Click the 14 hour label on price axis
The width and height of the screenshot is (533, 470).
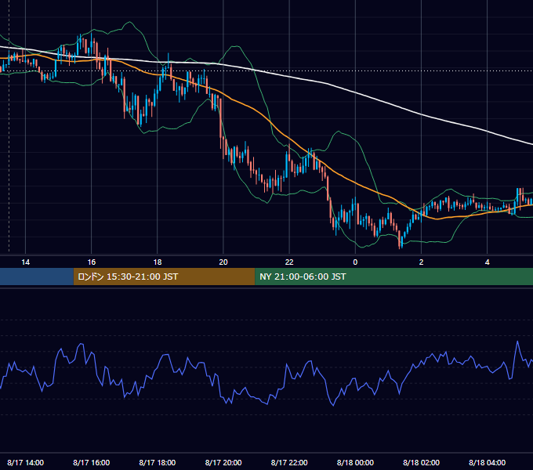26,262
